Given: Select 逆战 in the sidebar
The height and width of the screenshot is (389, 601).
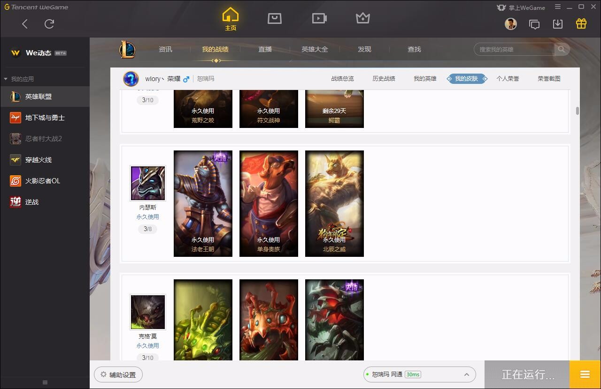Looking at the screenshot, I should [x=45, y=202].
